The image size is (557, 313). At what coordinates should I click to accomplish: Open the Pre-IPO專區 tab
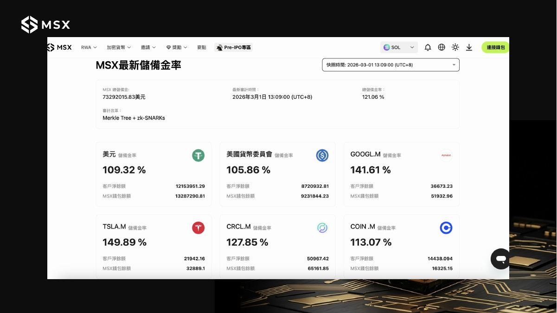(234, 47)
